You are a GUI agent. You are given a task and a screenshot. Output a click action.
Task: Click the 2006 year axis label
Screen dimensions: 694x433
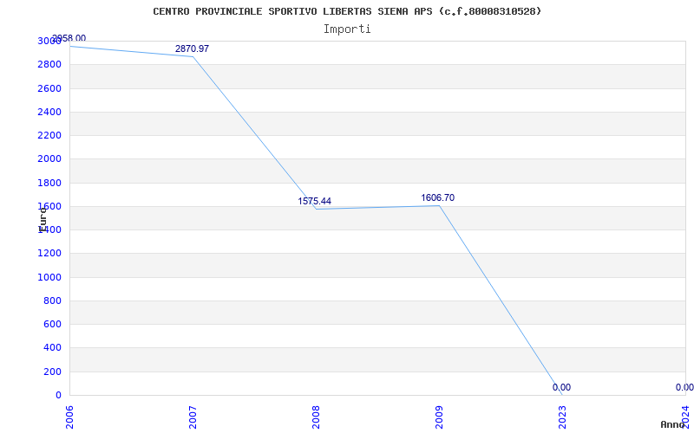[69, 417]
